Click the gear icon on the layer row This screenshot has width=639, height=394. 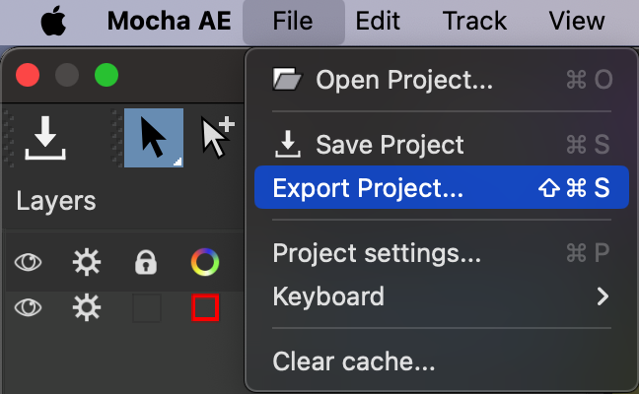click(88, 308)
